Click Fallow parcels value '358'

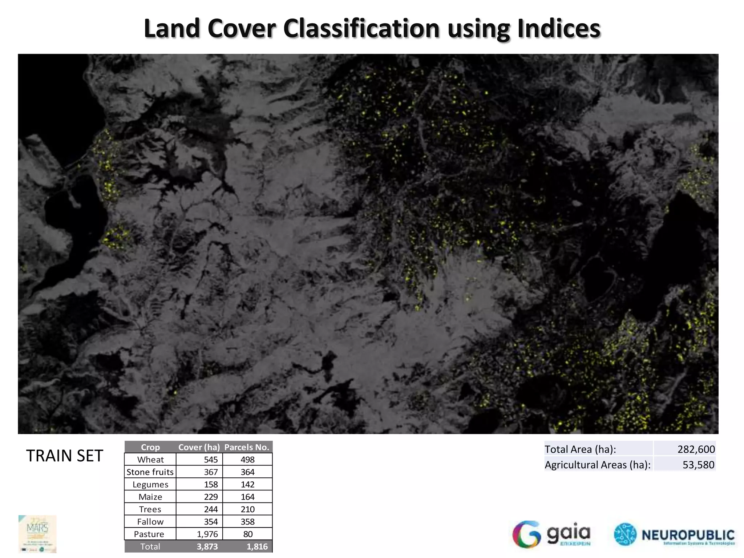tap(247, 521)
